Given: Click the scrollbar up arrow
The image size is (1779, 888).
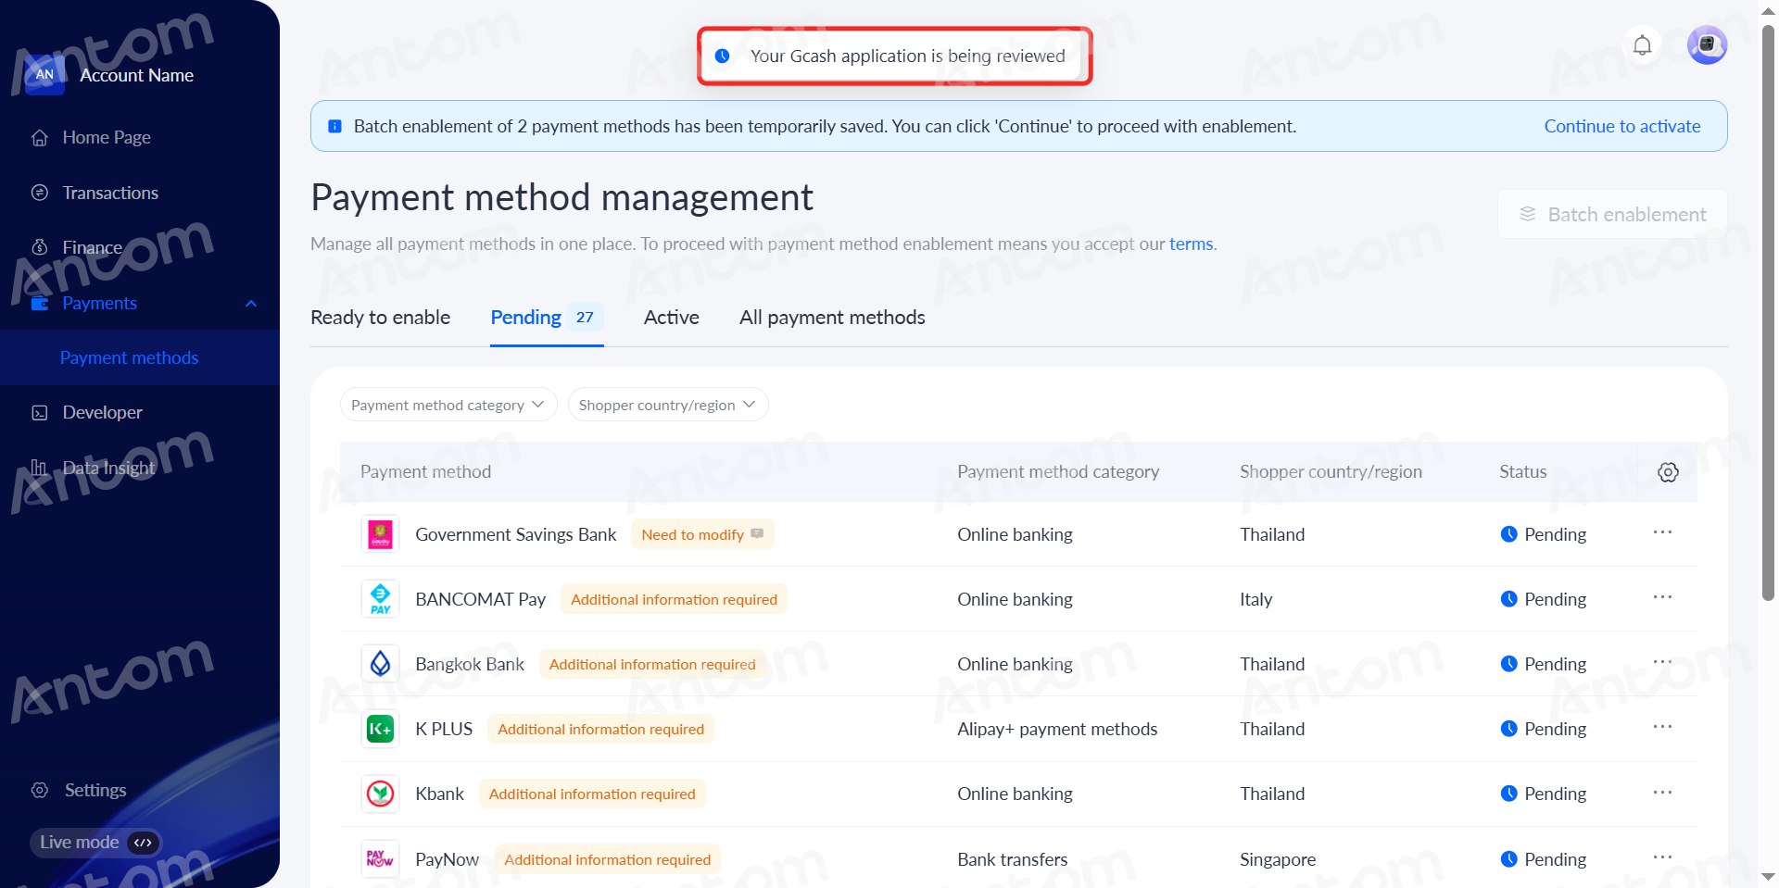Looking at the screenshot, I should click(1768, 10).
